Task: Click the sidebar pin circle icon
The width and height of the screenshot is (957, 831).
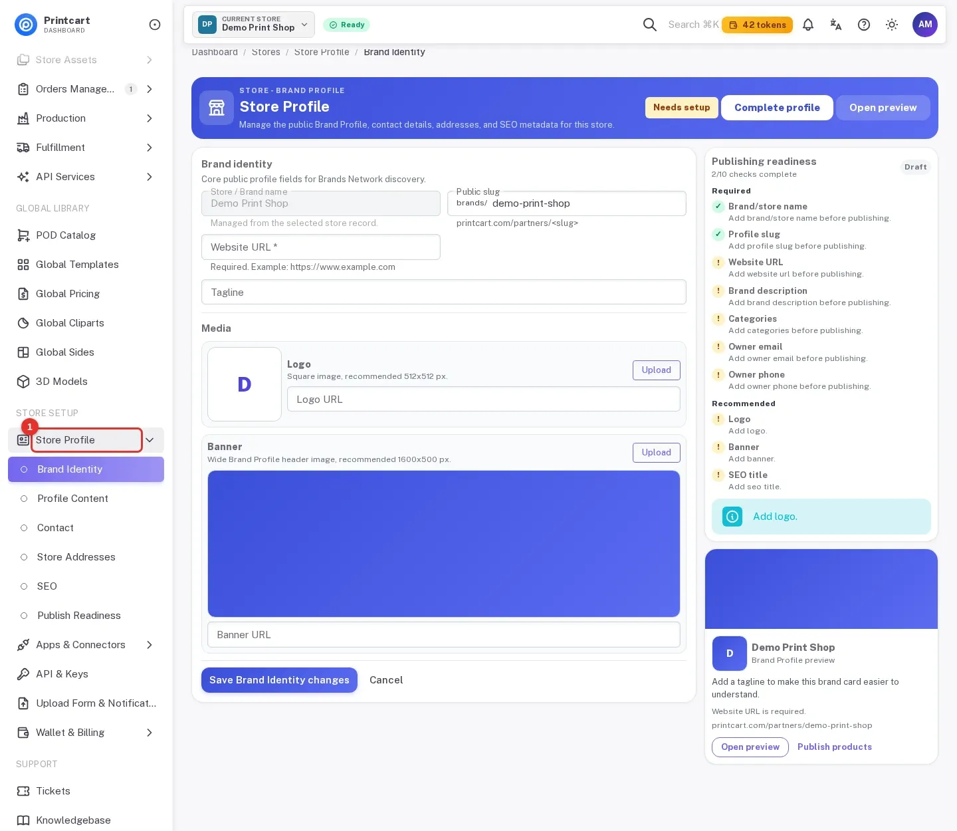Action: (x=155, y=25)
